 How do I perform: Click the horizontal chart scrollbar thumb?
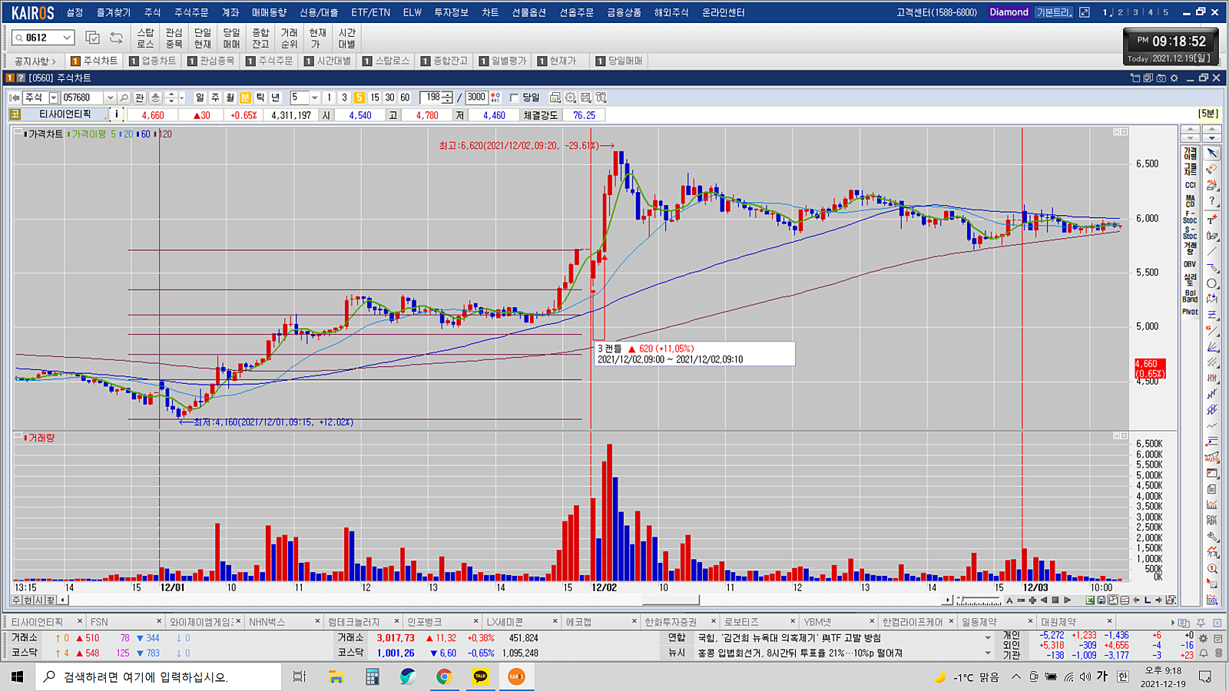(x=671, y=600)
